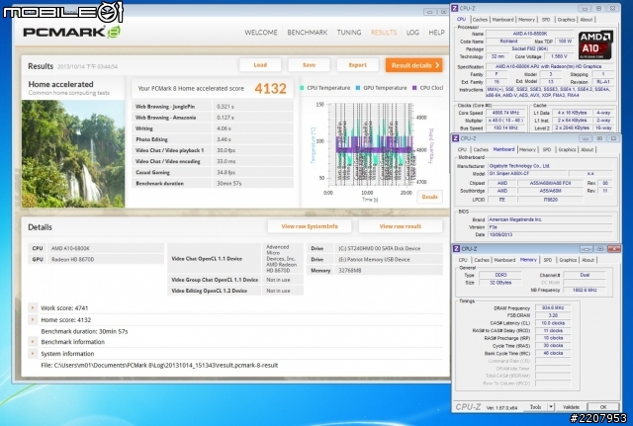
Task: Click the PCMark 8 logo
Action: click(x=71, y=32)
